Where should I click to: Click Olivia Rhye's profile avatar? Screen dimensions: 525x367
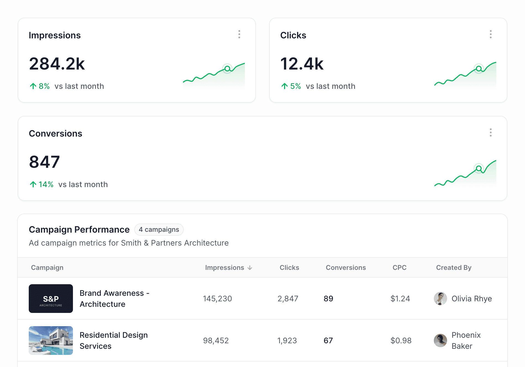[x=440, y=299]
